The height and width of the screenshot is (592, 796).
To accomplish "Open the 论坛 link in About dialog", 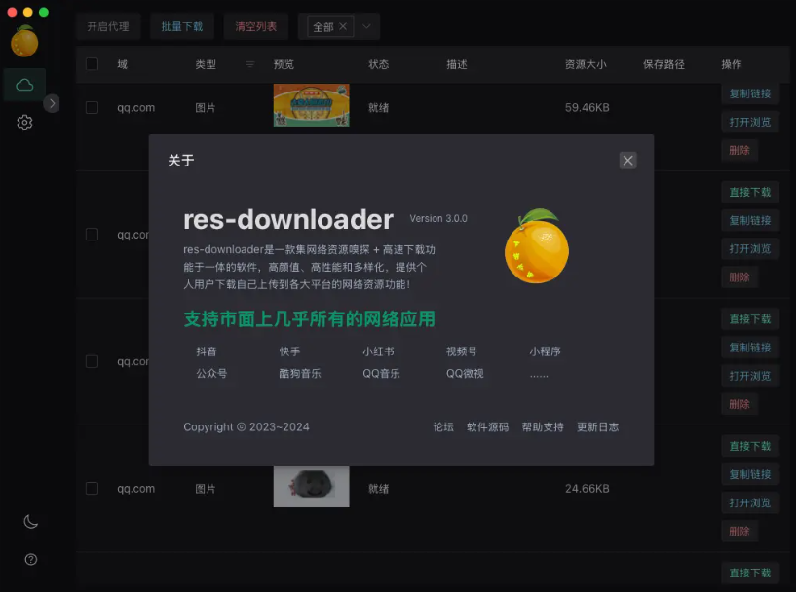I will (443, 426).
